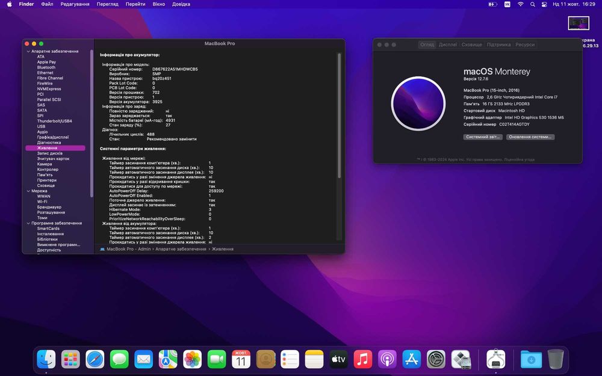Click the System Information chip icon in the Dock
The height and width of the screenshot is (376, 602).
tap(495, 360)
